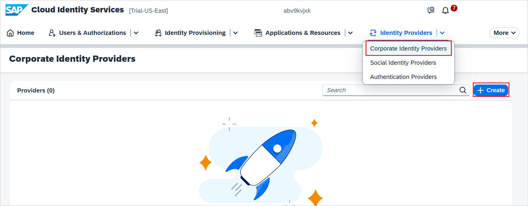Viewport: 528px width, 206px height.
Task: Click the Applications & Resources icon
Action: (258, 33)
